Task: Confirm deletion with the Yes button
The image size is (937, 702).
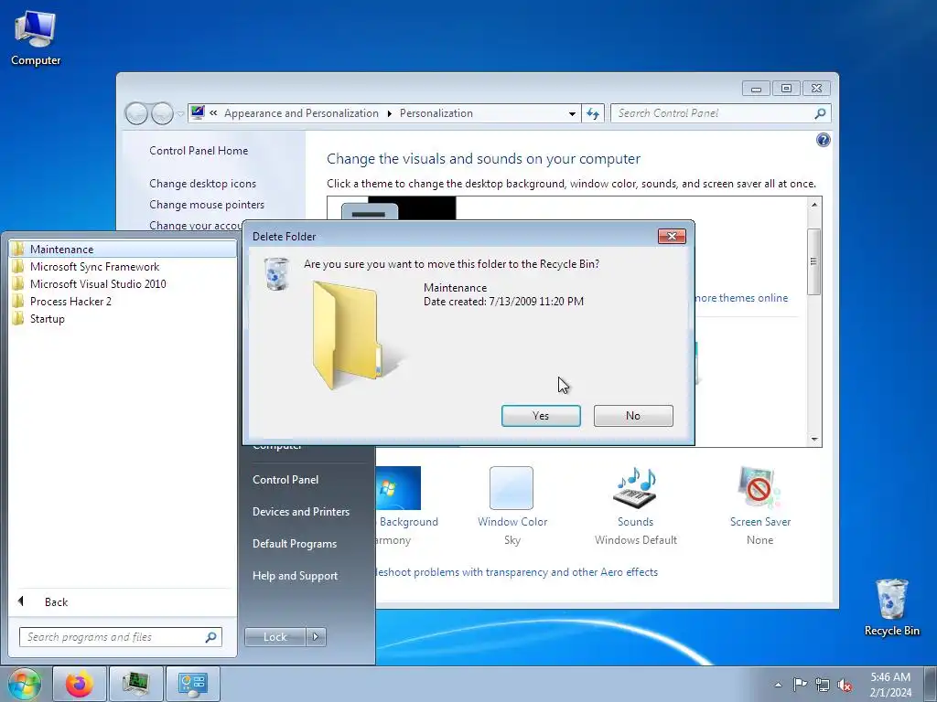Action: point(541,416)
